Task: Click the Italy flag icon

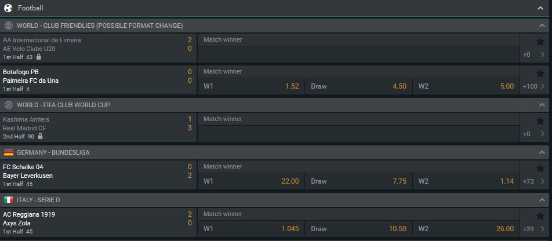Action: click(x=9, y=200)
